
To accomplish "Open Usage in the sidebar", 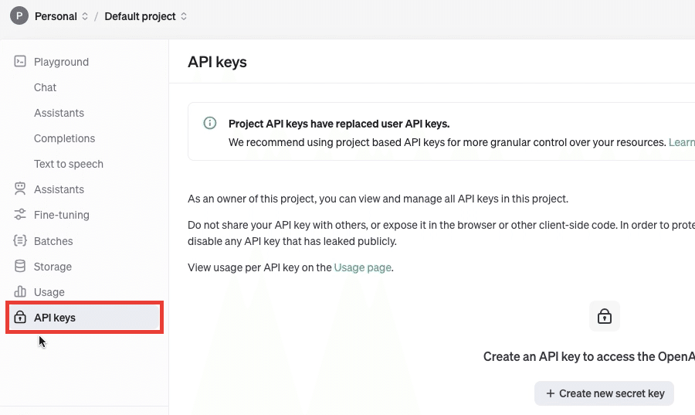I will 49,292.
